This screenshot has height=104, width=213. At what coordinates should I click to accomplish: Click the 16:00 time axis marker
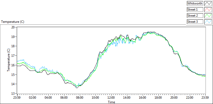(143, 97)
